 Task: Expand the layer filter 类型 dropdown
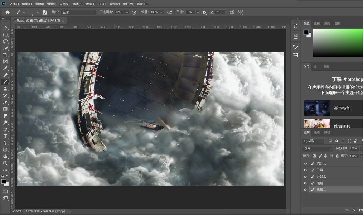[x=314, y=141]
